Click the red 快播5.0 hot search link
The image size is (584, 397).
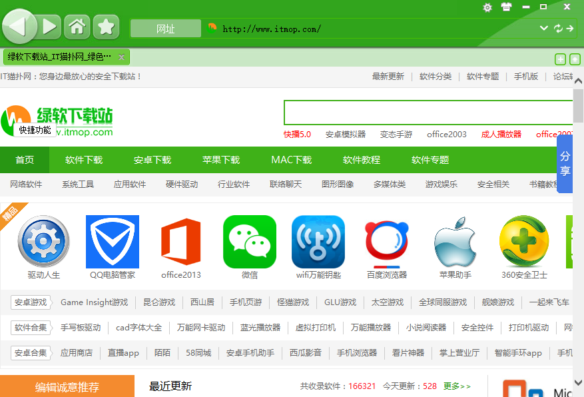297,135
